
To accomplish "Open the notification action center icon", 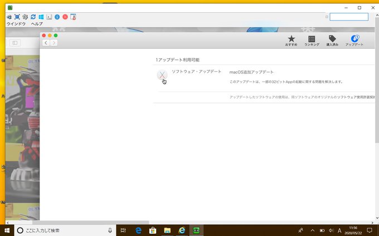I will (x=370, y=230).
